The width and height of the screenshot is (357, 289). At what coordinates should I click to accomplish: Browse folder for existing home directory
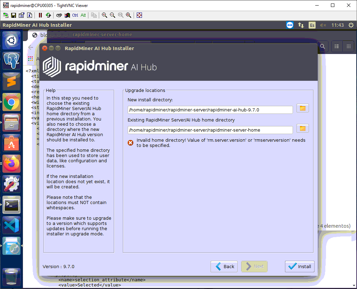click(303, 128)
